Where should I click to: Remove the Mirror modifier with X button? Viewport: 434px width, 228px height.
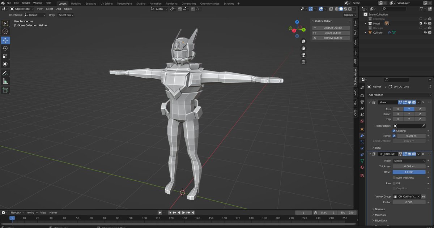(x=423, y=102)
